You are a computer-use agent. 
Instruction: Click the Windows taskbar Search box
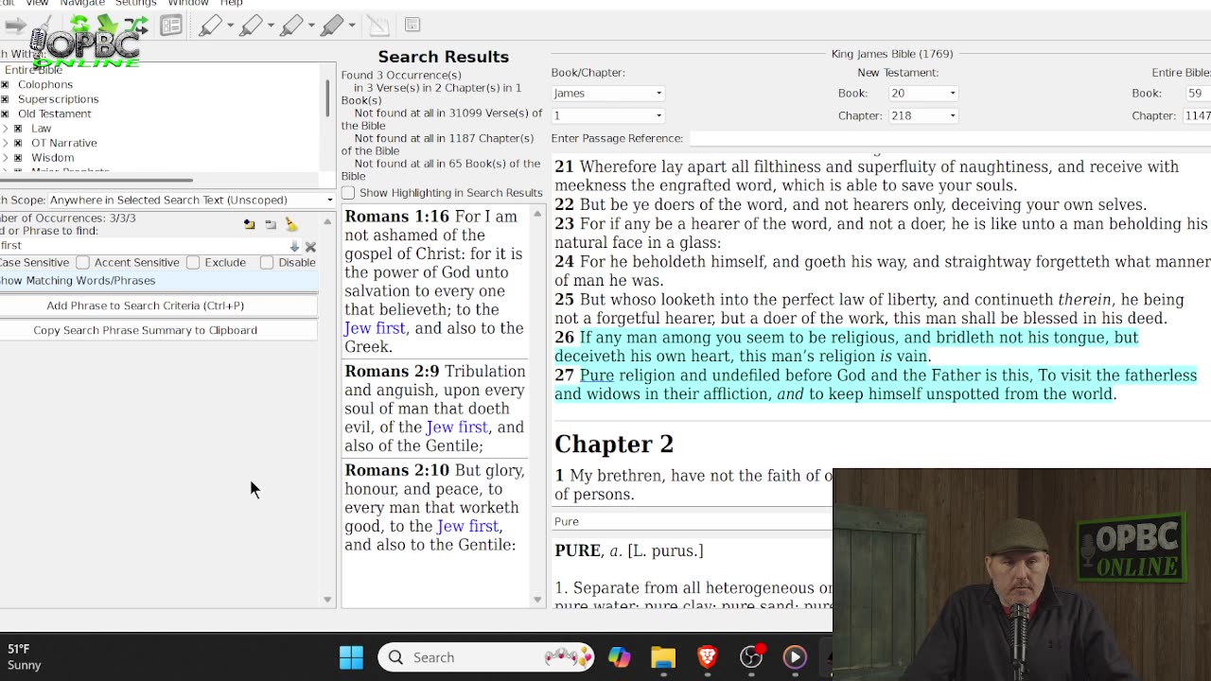coord(486,657)
